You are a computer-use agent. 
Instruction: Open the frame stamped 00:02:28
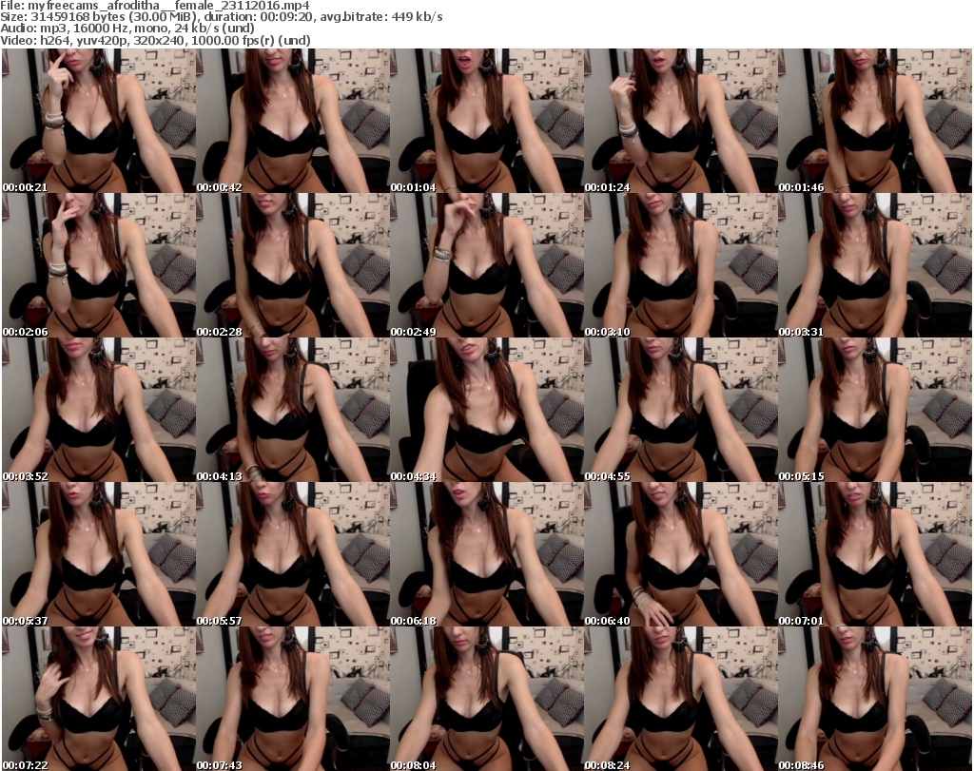coord(293,265)
